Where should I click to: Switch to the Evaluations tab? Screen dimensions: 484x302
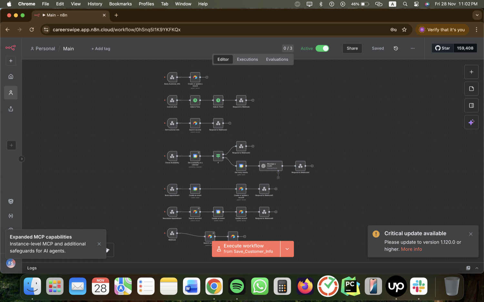[277, 59]
